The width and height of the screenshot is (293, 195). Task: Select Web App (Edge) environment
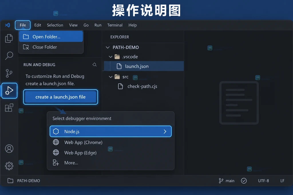(111, 153)
